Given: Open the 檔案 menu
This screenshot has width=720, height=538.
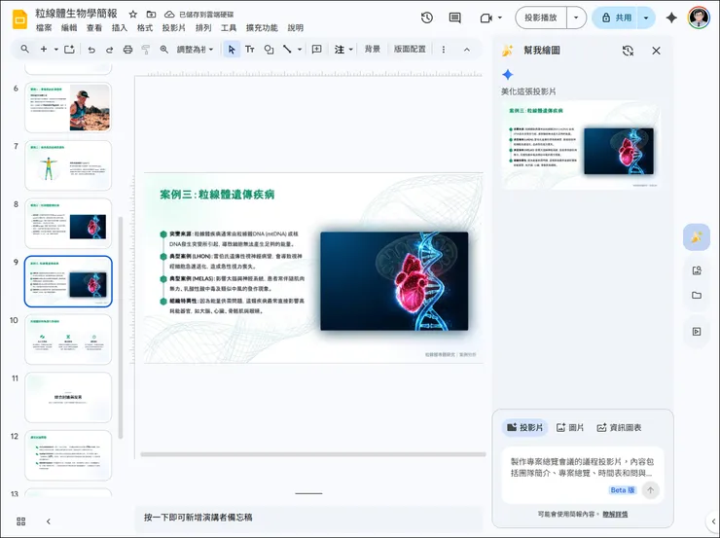Looking at the screenshot, I should pos(44,28).
